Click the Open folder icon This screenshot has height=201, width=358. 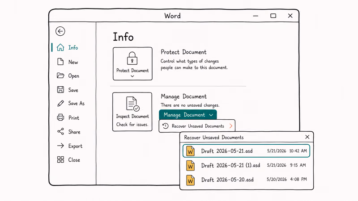[x=60, y=75]
